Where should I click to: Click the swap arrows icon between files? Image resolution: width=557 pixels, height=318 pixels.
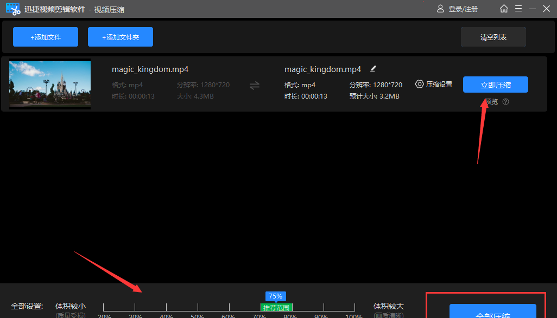[255, 86]
